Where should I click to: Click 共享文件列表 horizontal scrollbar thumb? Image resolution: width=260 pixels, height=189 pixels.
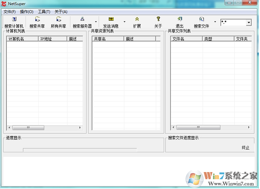click(x=198, y=127)
